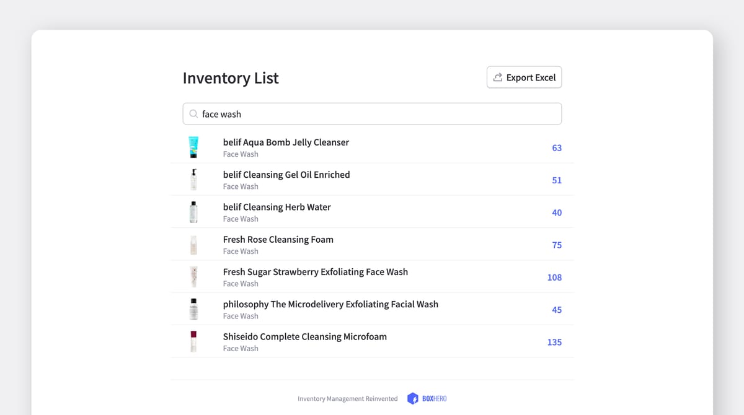
Task: Click the Shiseido Complete Cleansing Microfoam thumbnail
Action: point(193,341)
